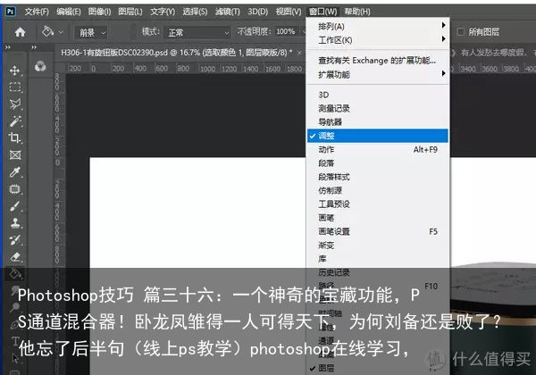Open the 帮助(H) menu
The image size is (536, 375).
(x=357, y=12)
